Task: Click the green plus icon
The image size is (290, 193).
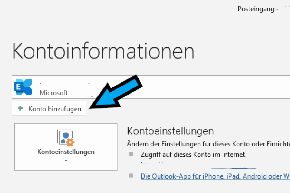Action: [21, 109]
